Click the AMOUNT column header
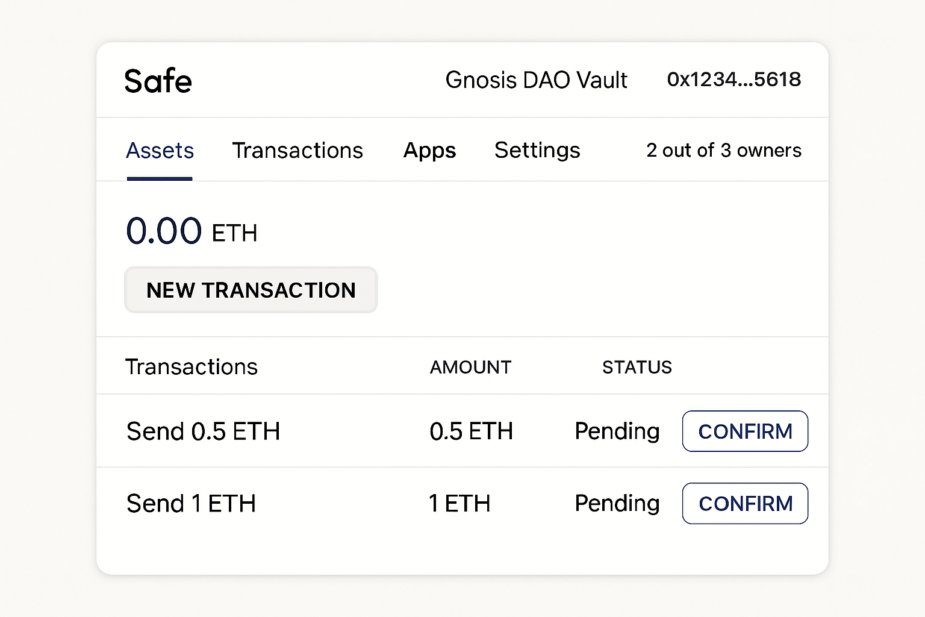 pos(470,366)
